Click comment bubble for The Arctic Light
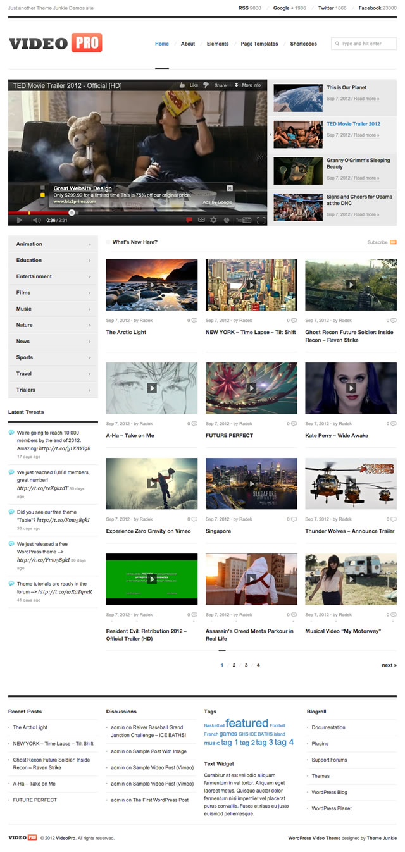 pos(194,321)
